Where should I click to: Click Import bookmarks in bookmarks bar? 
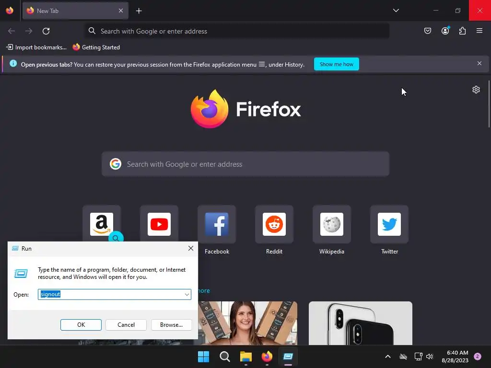36,47
